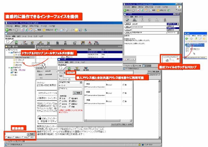Uncheck the 氏名 search item checkbox
This screenshot has width=208, height=147.
[60, 99]
